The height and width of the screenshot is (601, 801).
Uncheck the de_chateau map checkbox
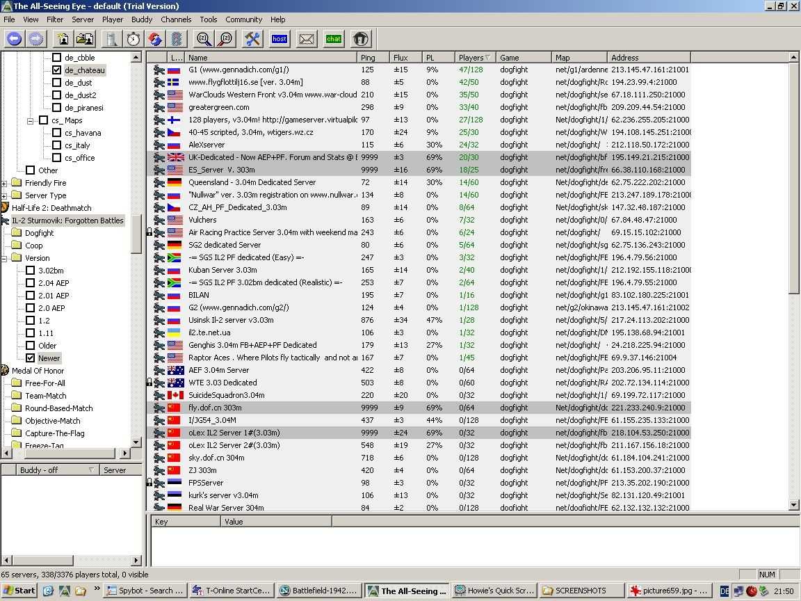[x=57, y=70]
